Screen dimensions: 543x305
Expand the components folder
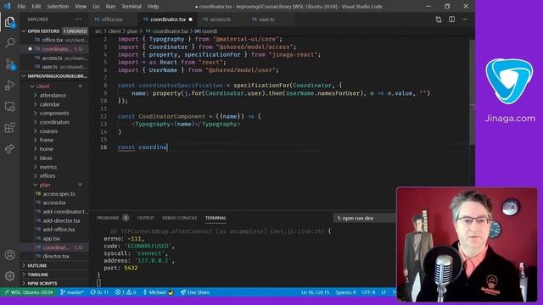coord(54,113)
